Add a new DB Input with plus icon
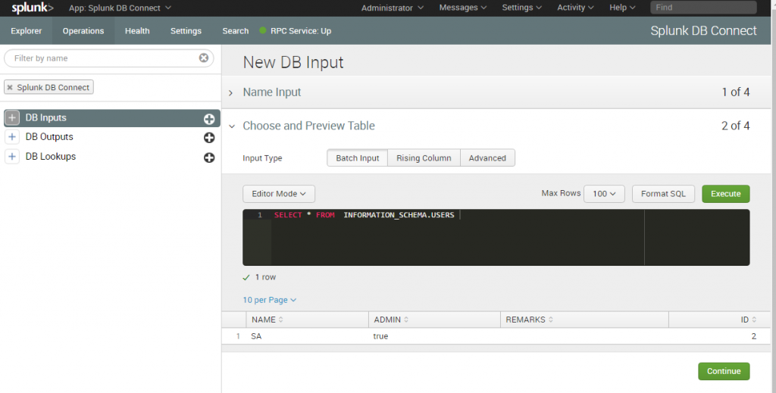The height and width of the screenshot is (393, 776). [209, 119]
